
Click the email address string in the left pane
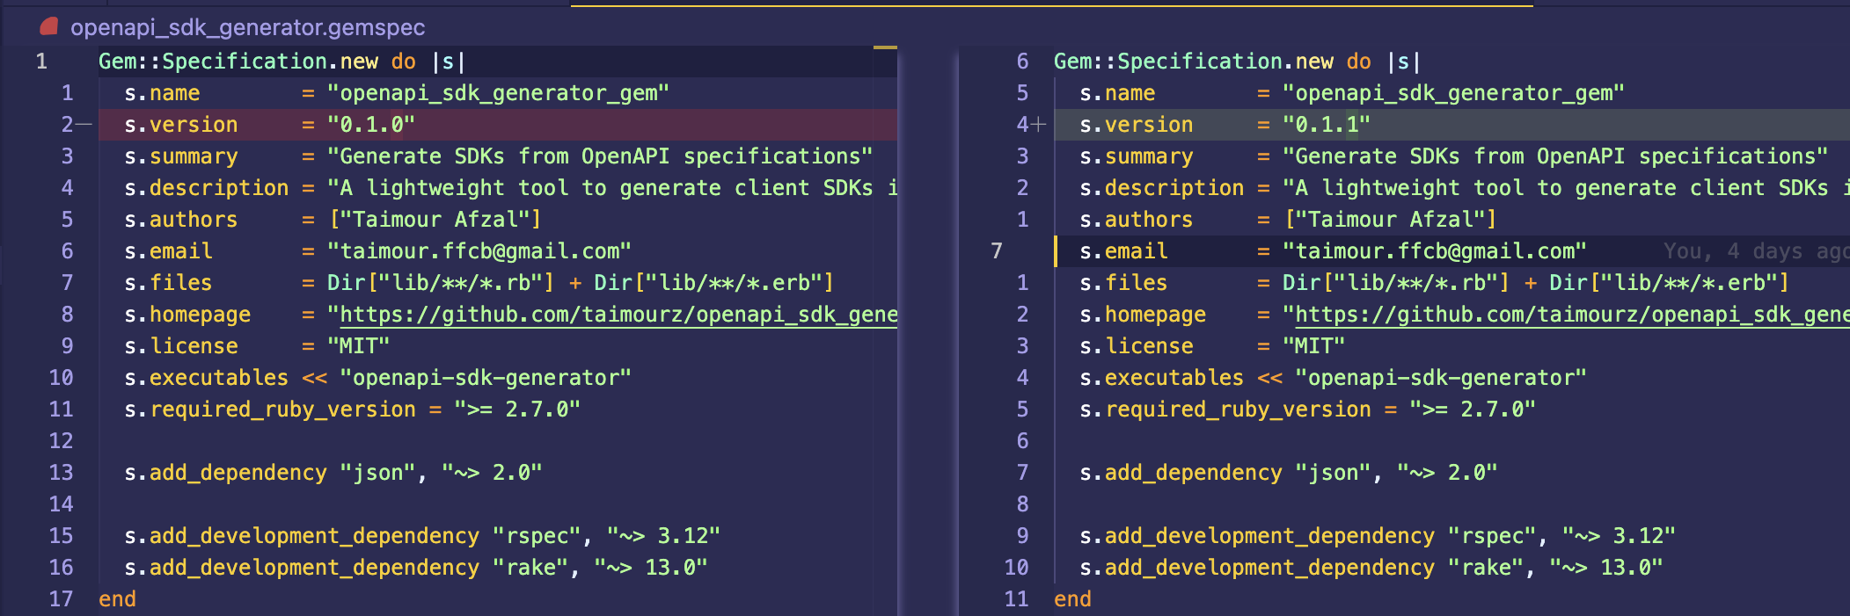tap(479, 251)
